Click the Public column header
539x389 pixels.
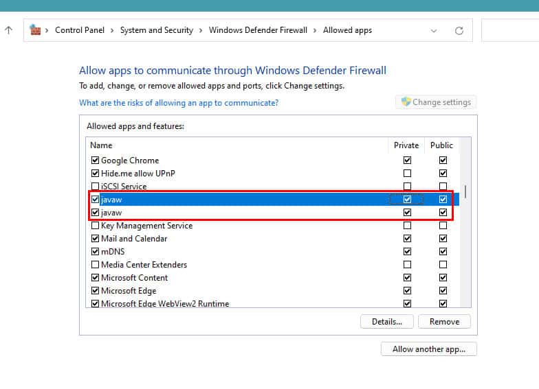click(x=441, y=145)
